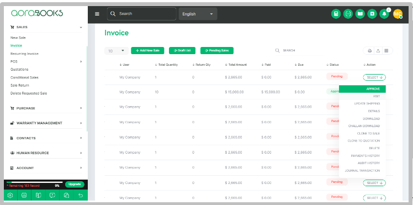Open the calculator icon in top bar

[336, 14]
